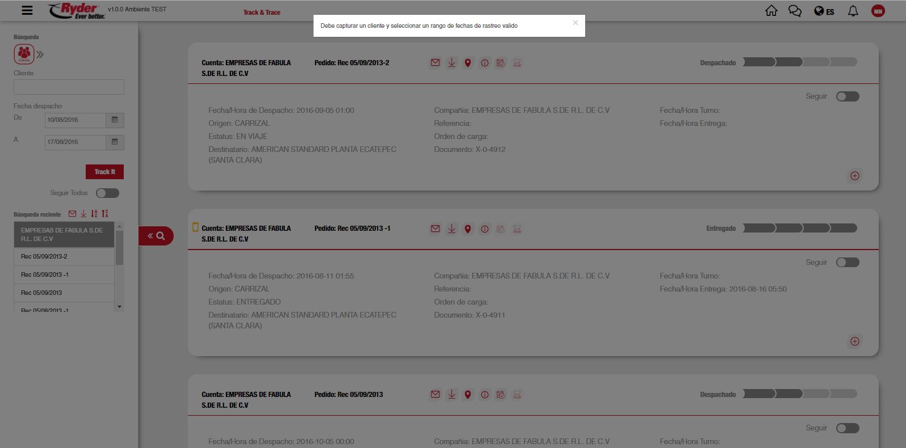Viewport: 906px width, 448px height.
Task: Click download icon for order Rec 05/09/2013 -1
Action: point(451,229)
